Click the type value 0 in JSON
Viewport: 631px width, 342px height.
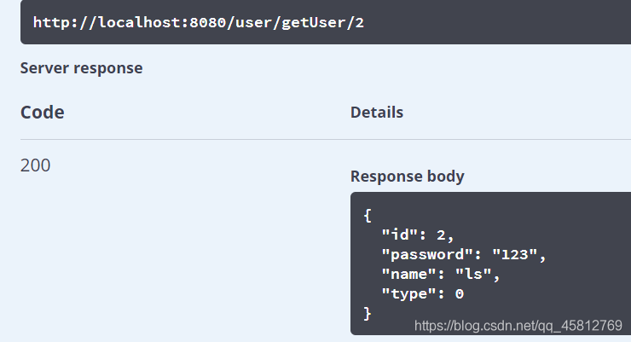tap(460, 294)
